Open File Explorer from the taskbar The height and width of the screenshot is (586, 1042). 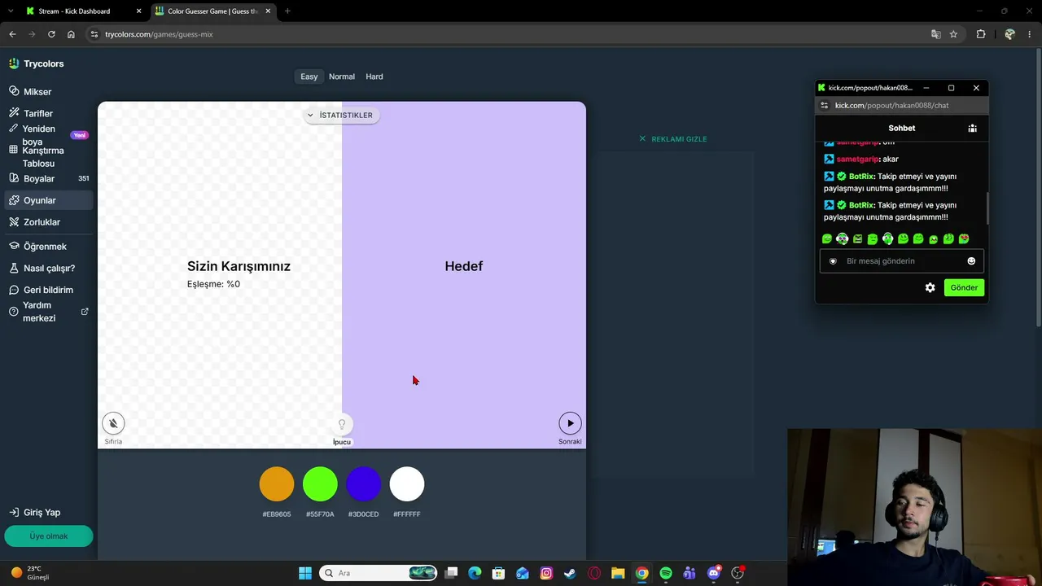[x=618, y=573]
